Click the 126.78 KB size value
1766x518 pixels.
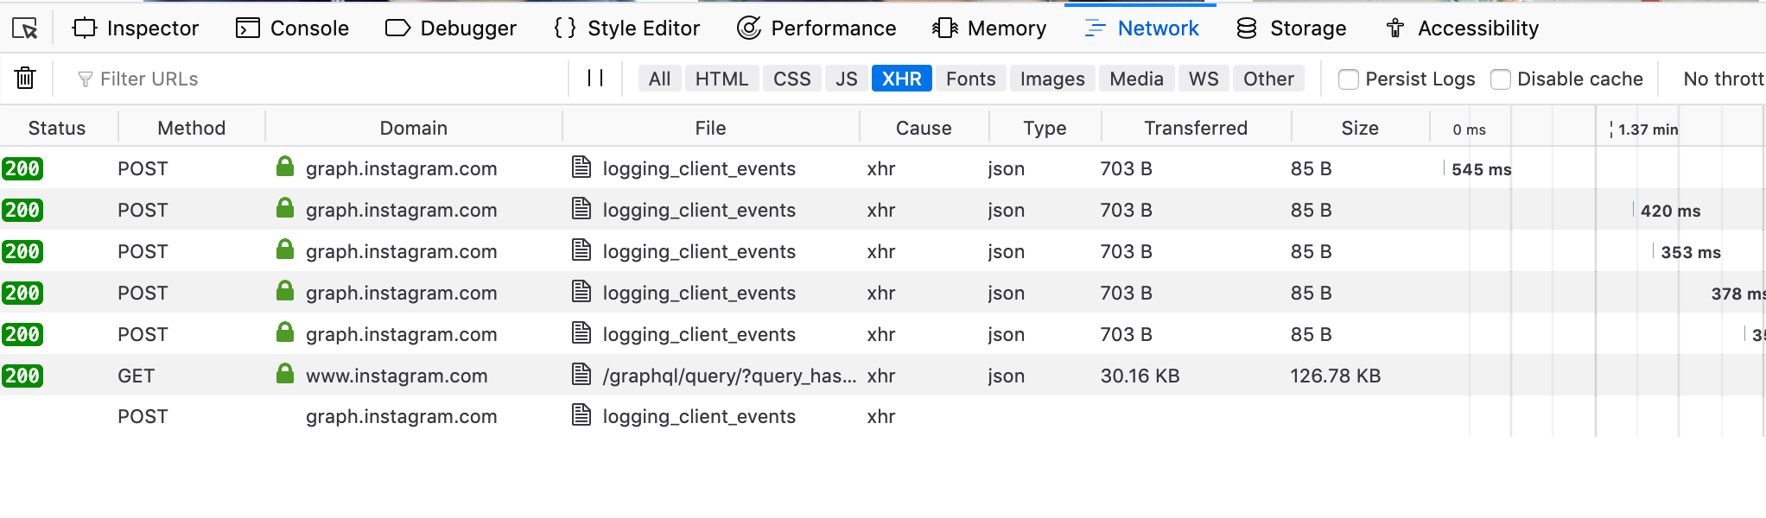click(x=1335, y=376)
